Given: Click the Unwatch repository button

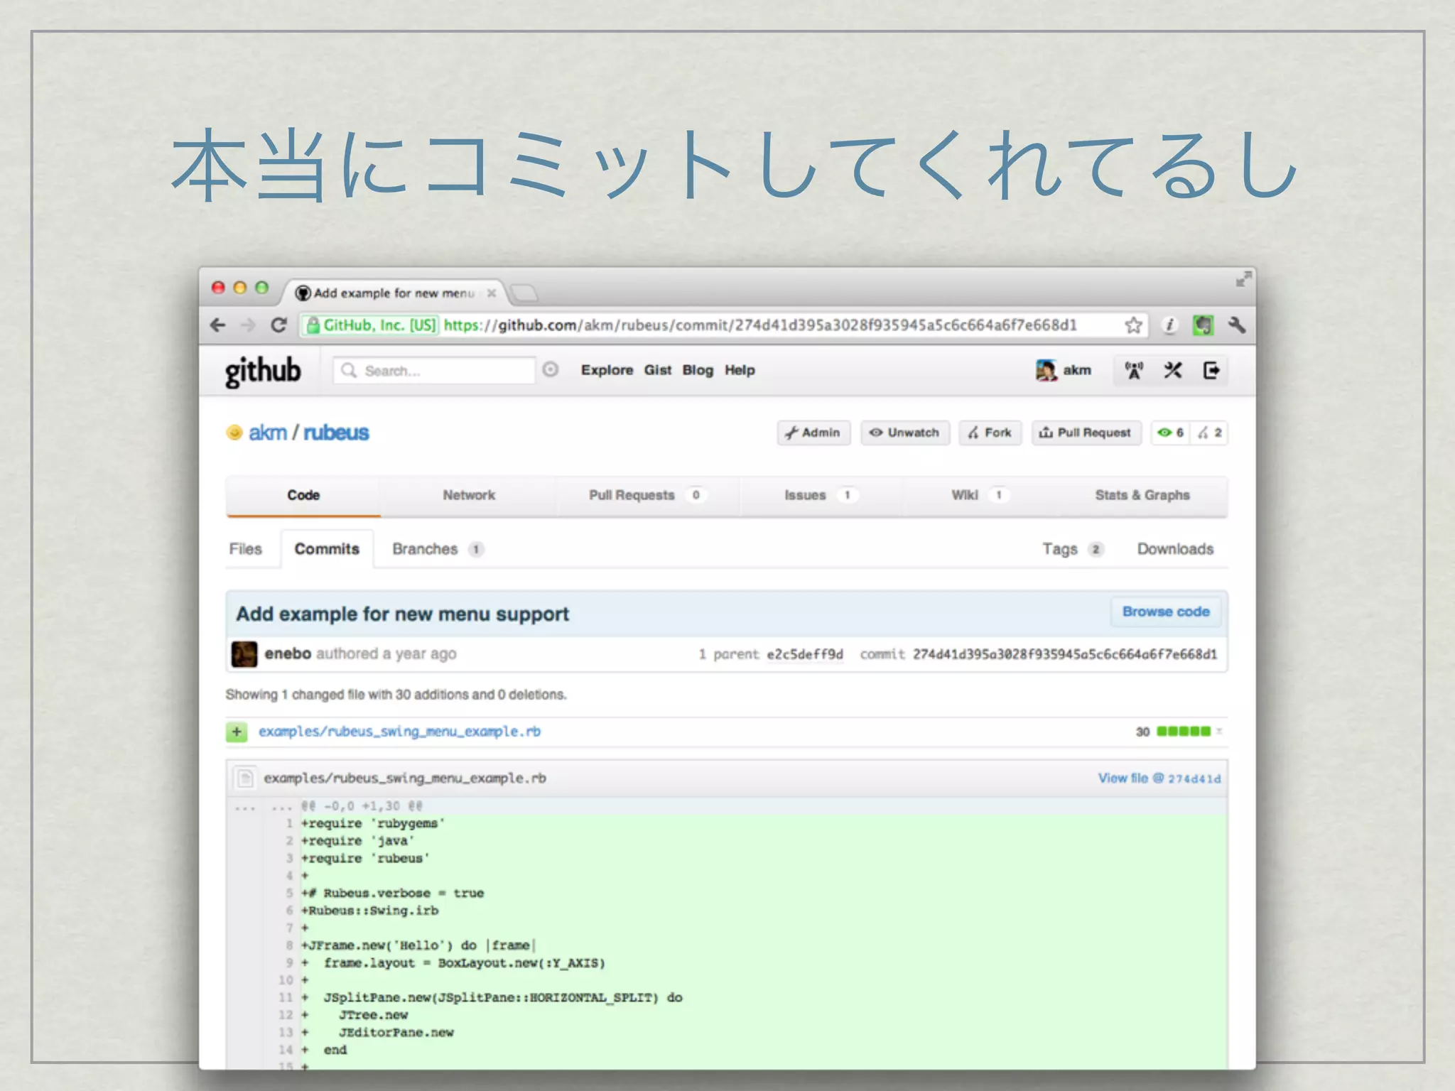Looking at the screenshot, I should (x=904, y=433).
